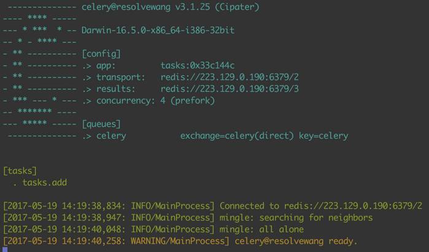Click the [queues] section label
Image resolution: width=429 pixels, height=252 pixels.
coord(101,124)
